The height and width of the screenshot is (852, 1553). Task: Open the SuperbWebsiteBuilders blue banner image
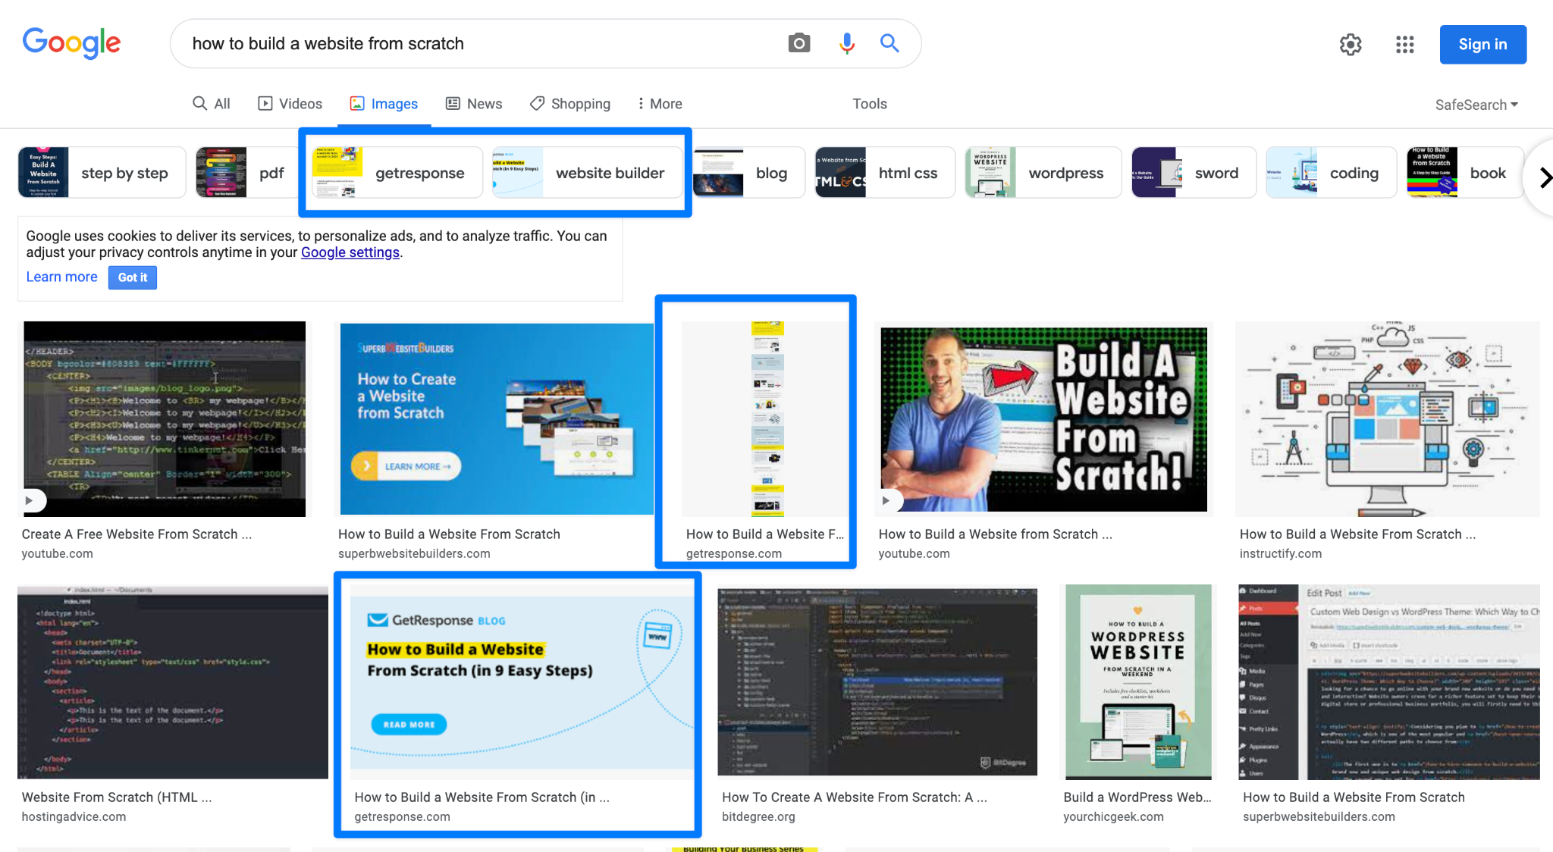point(497,419)
